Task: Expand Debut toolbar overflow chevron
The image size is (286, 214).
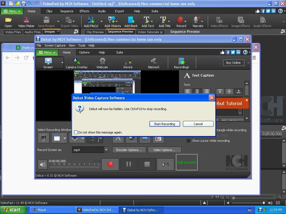Action: (x=248, y=63)
